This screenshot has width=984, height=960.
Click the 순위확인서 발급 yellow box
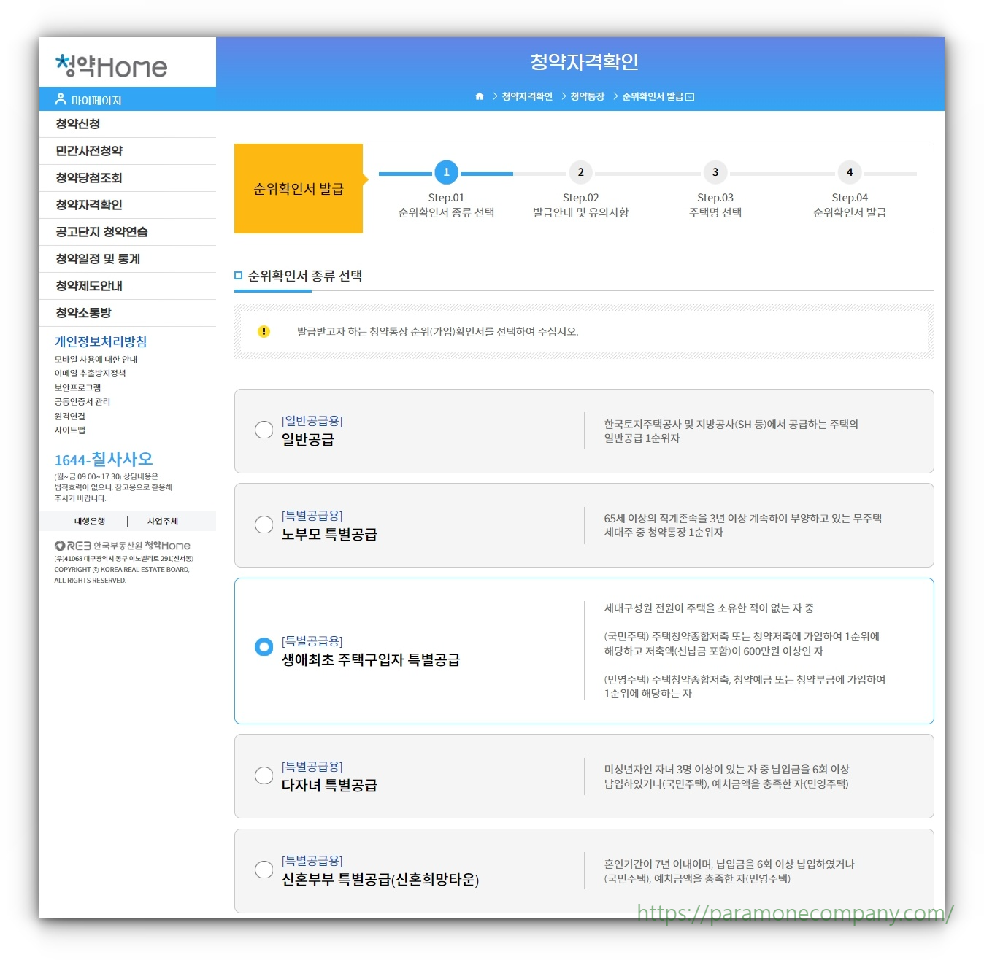(299, 189)
